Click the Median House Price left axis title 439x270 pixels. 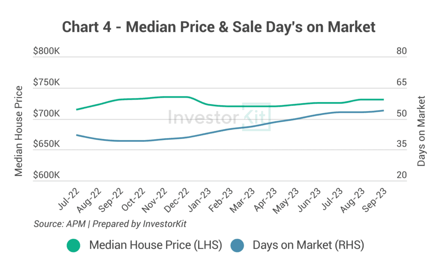pos(18,131)
